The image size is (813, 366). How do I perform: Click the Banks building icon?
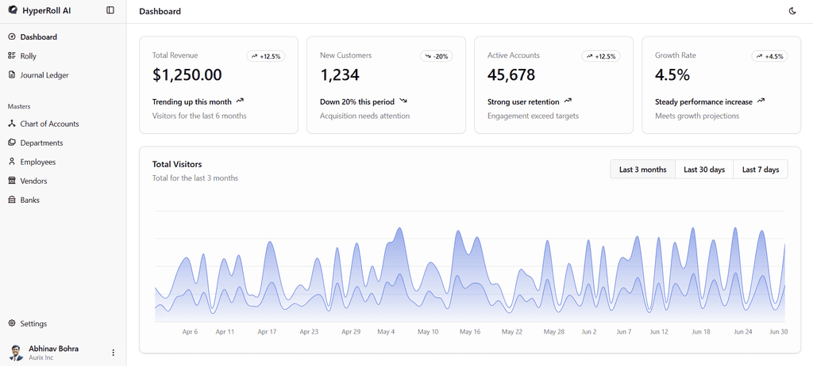click(x=12, y=200)
